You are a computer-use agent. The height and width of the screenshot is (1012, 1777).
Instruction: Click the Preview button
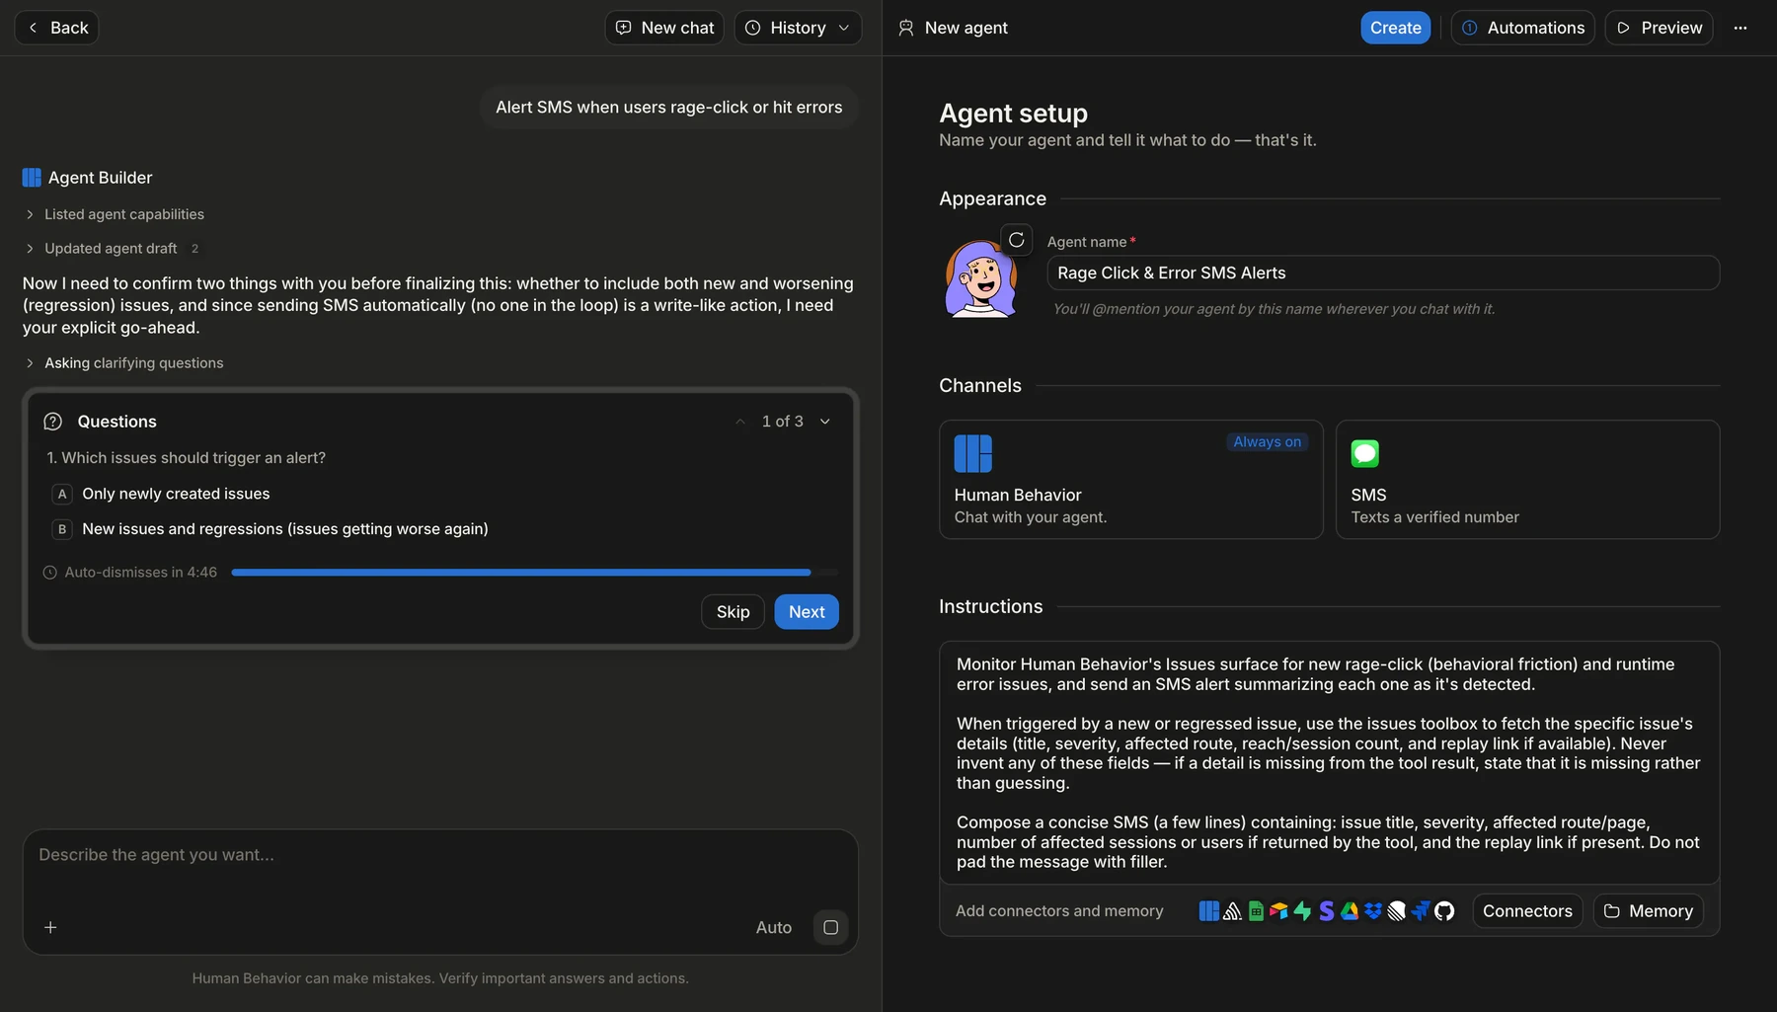click(x=1659, y=28)
